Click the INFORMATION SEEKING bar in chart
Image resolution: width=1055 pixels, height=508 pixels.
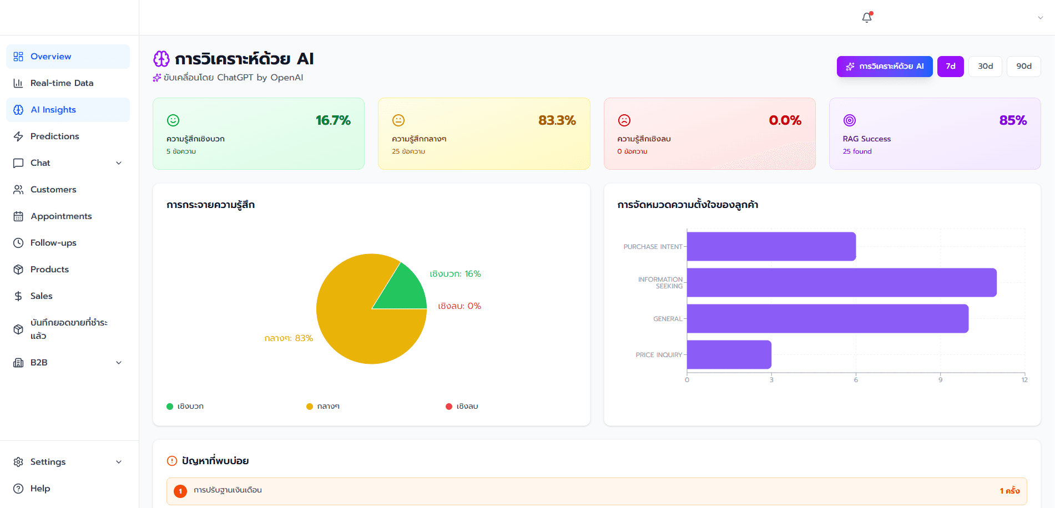pyautogui.click(x=842, y=283)
